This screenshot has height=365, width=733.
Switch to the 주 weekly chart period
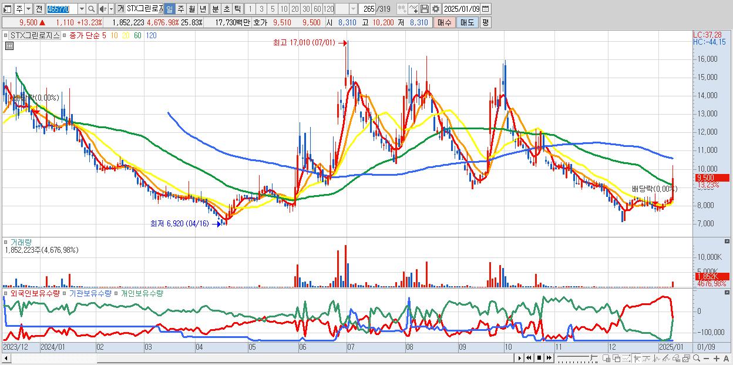[x=180, y=9]
